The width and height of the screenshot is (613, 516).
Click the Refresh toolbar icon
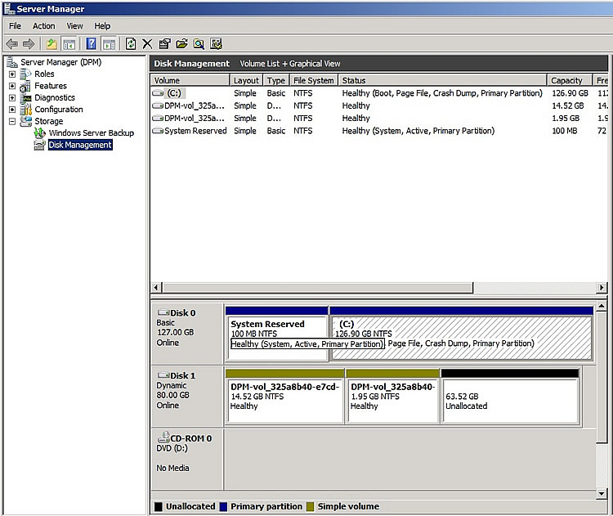(x=131, y=43)
